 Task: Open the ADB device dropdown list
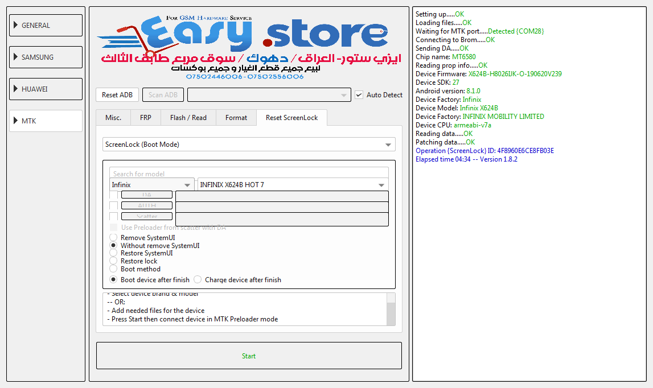coord(269,95)
